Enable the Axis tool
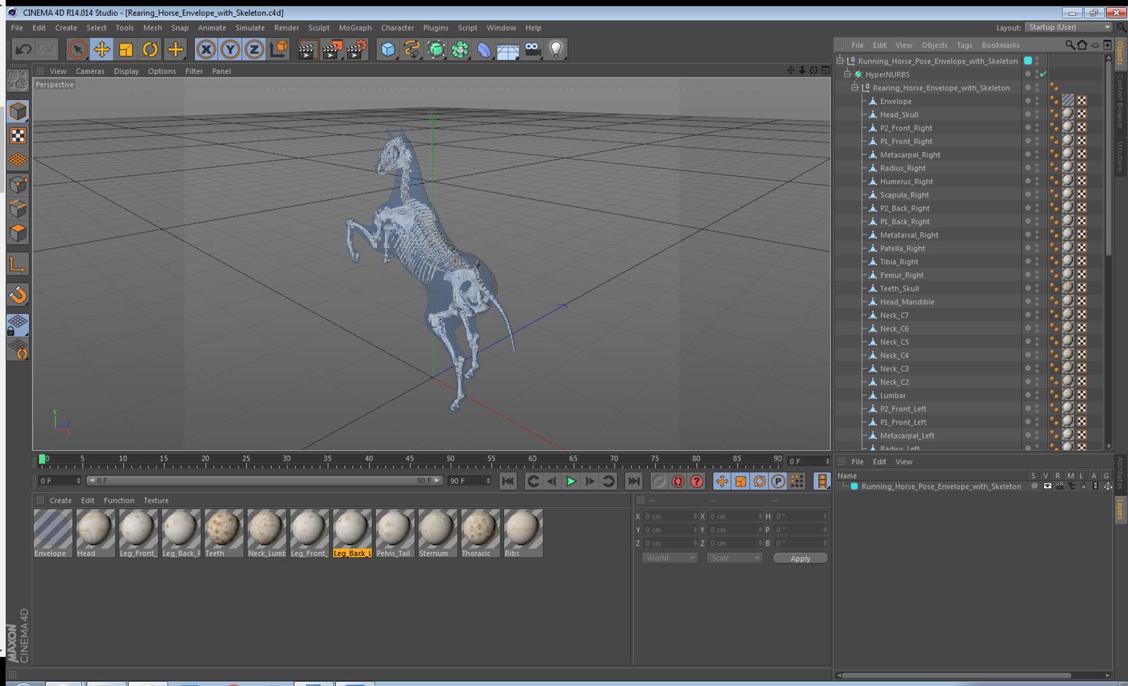The height and width of the screenshot is (686, 1128). click(x=18, y=264)
